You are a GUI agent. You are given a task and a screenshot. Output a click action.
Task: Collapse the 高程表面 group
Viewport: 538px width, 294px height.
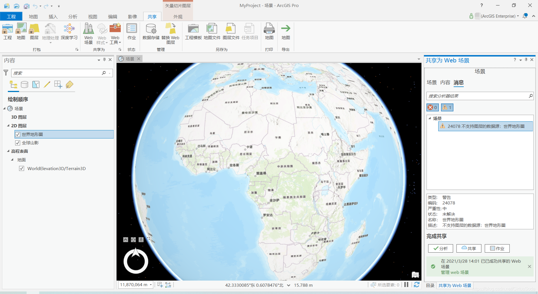click(x=8, y=151)
